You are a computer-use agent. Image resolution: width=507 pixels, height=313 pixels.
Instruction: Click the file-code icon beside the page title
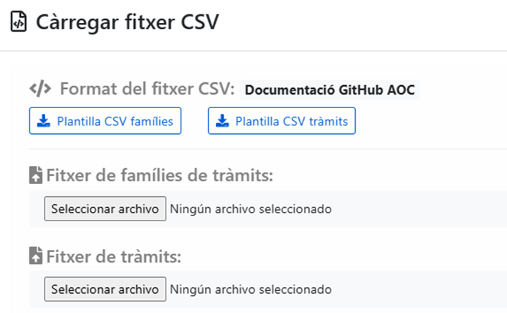pos(19,22)
